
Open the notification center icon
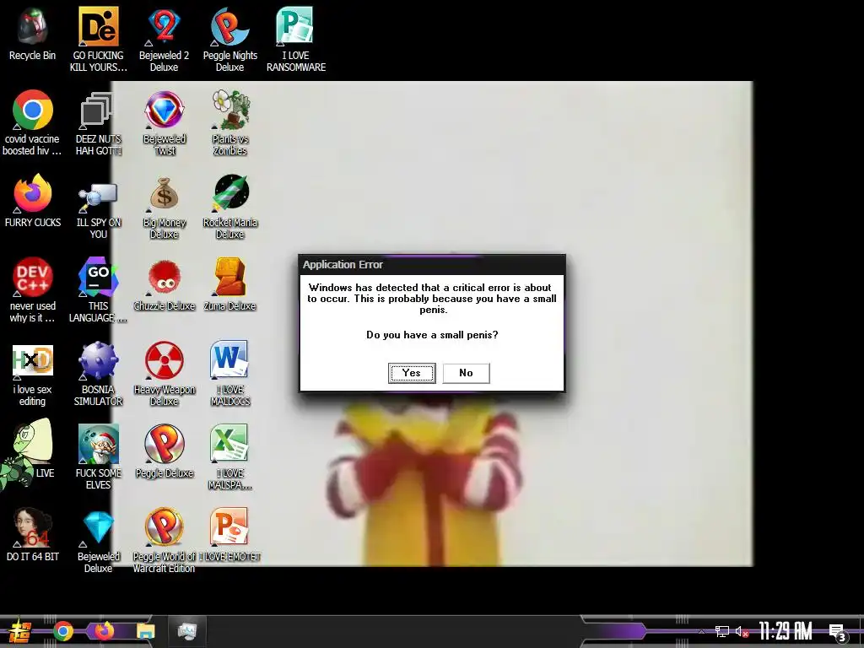pyautogui.click(x=837, y=633)
